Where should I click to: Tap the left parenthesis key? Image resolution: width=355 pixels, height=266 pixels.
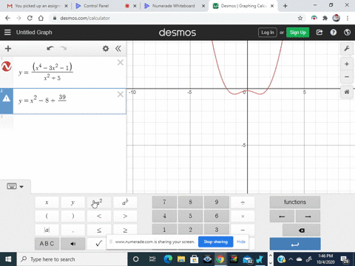(47, 216)
